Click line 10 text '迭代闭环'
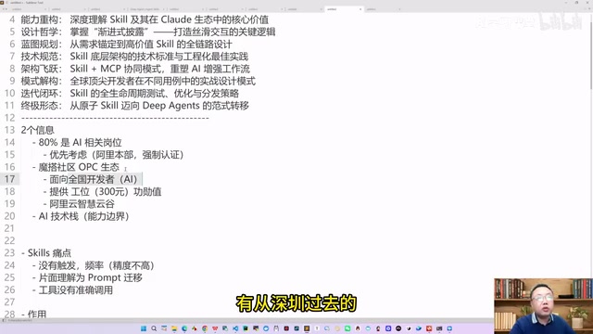The width and height of the screenshot is (593, 334). coord(39,93)
